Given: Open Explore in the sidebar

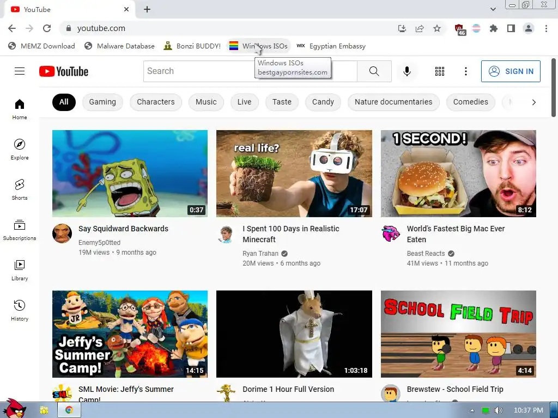Looking at the screenshot, I should pos(20,149).
